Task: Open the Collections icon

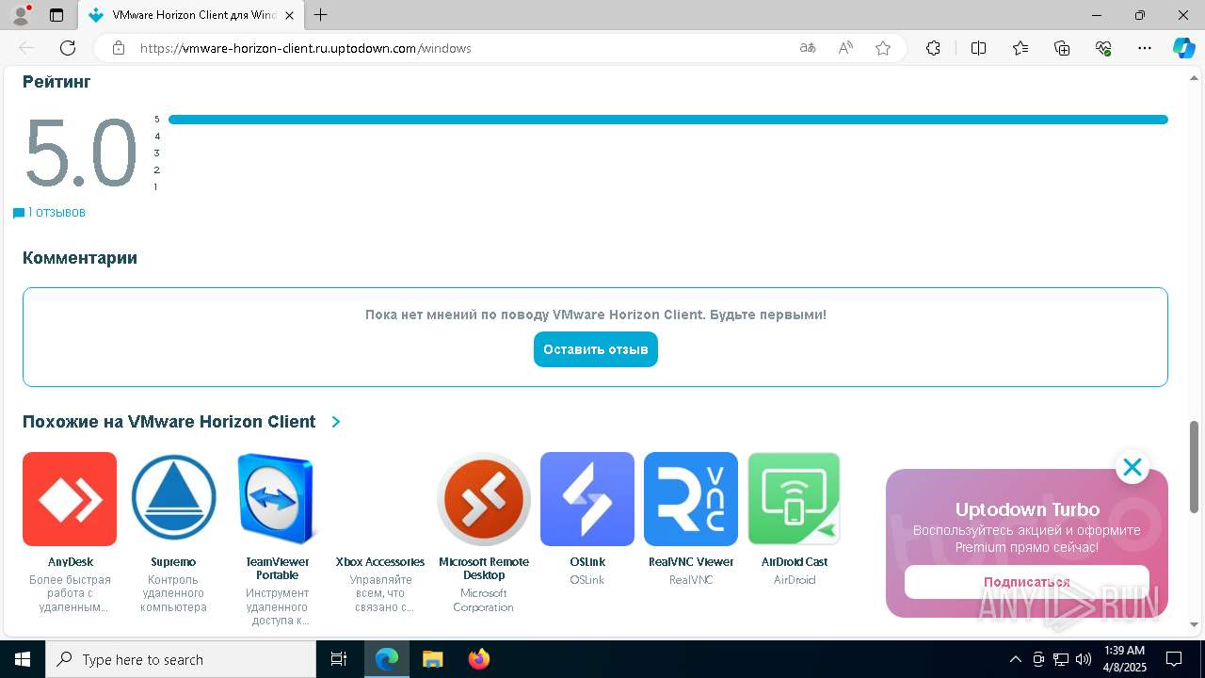Action: (1062, 48)
